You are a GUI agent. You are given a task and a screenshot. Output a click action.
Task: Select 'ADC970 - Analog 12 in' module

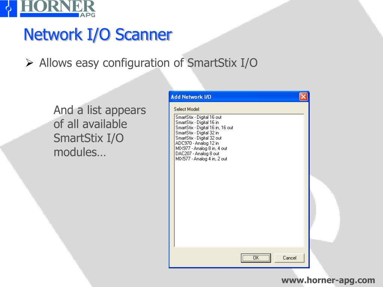[x=197, y=143]
